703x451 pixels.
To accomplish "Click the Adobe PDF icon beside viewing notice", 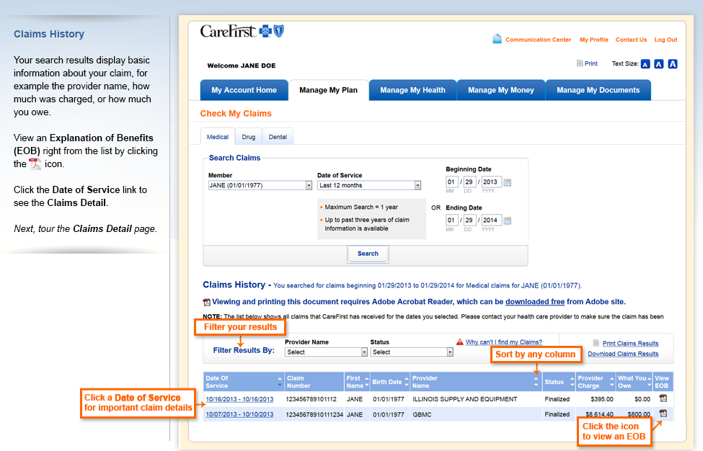I will [x=206, y=303].
